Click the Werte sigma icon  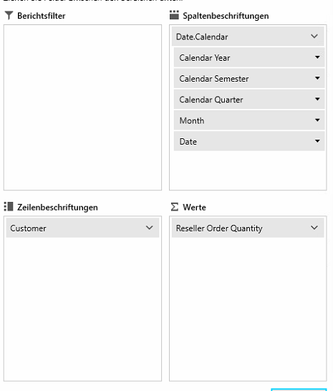point(175,207)
